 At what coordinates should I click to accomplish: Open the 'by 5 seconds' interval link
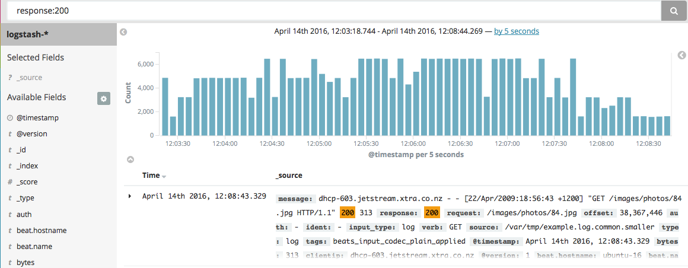(517, 31)
